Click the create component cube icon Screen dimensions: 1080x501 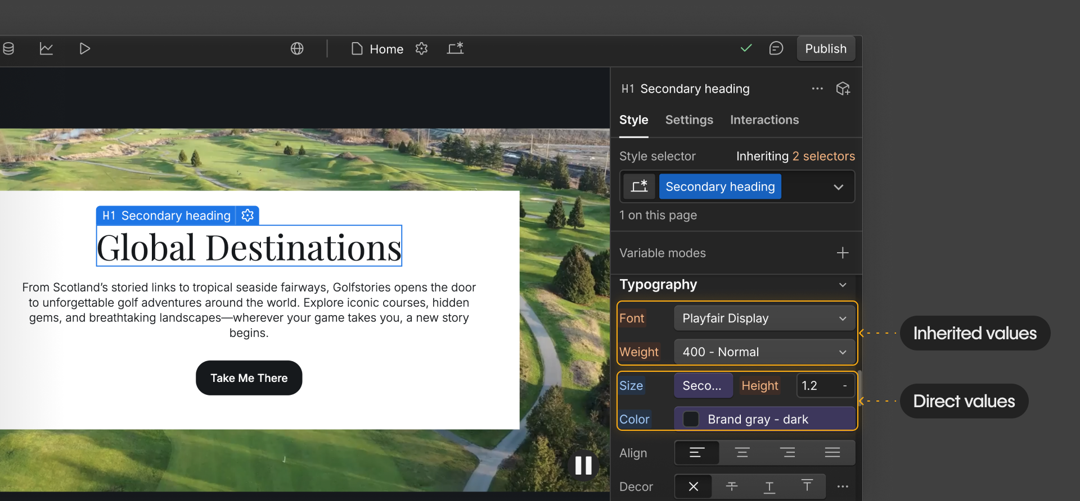843,89
